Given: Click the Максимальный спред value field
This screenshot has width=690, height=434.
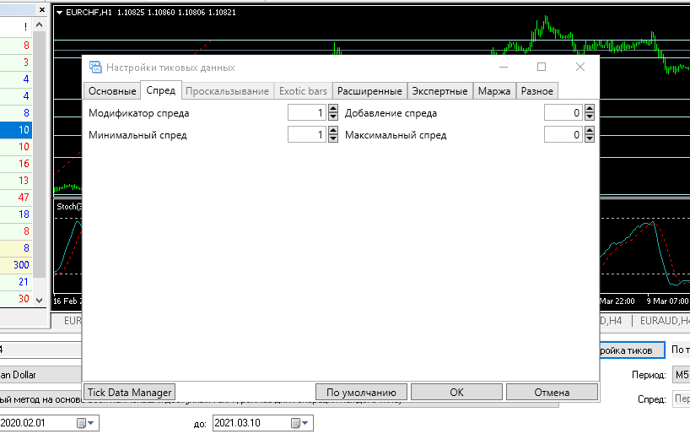Looking at the screenshot, I should click(x=563, y=135).
